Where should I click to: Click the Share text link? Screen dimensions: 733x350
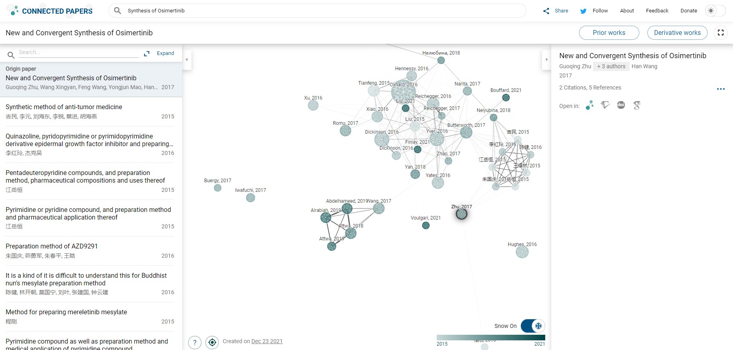[x=561, y=11]
